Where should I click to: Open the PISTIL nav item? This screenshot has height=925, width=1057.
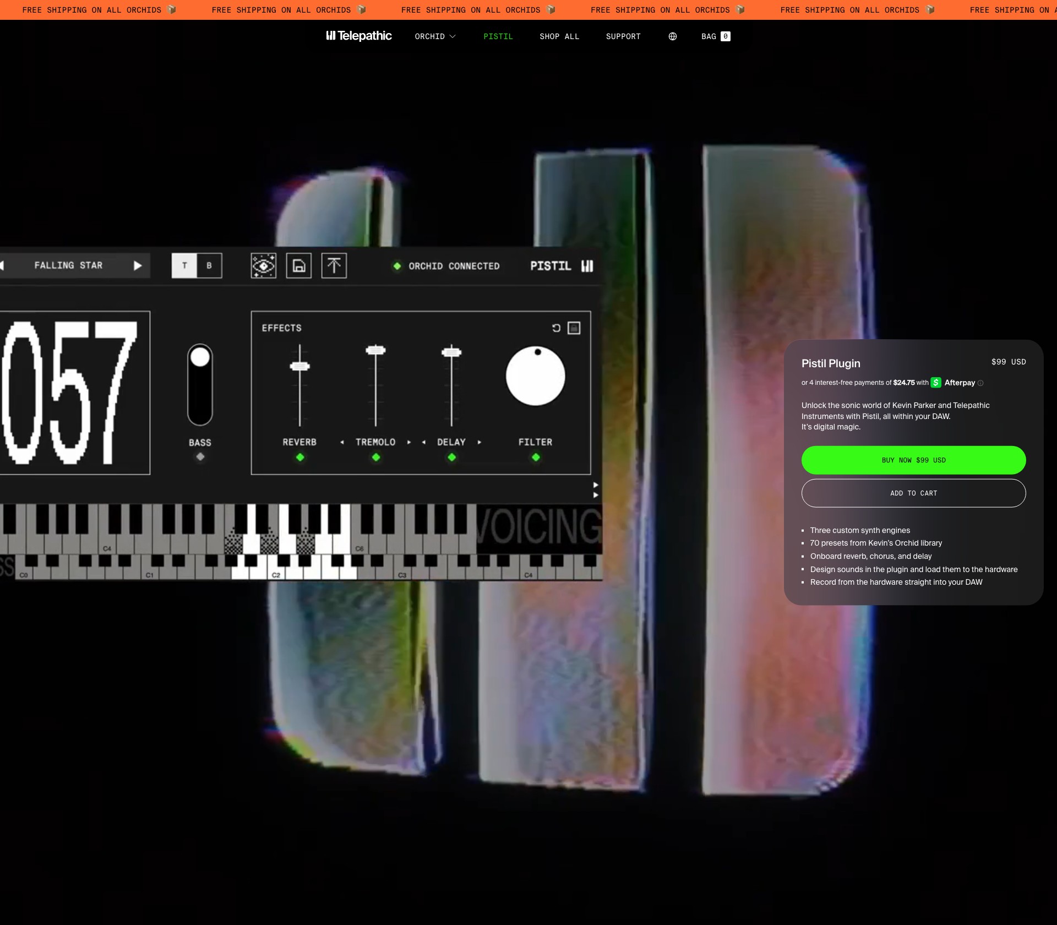point(498,36)
